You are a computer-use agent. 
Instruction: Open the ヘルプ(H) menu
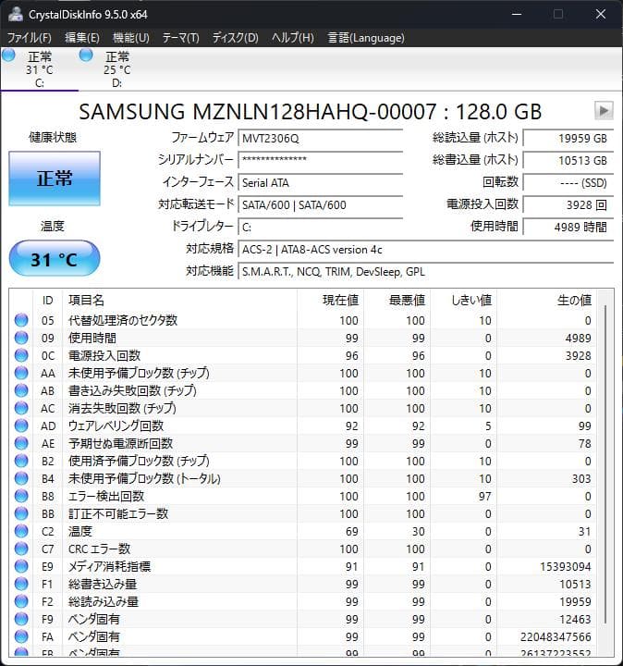click(293, 38)
